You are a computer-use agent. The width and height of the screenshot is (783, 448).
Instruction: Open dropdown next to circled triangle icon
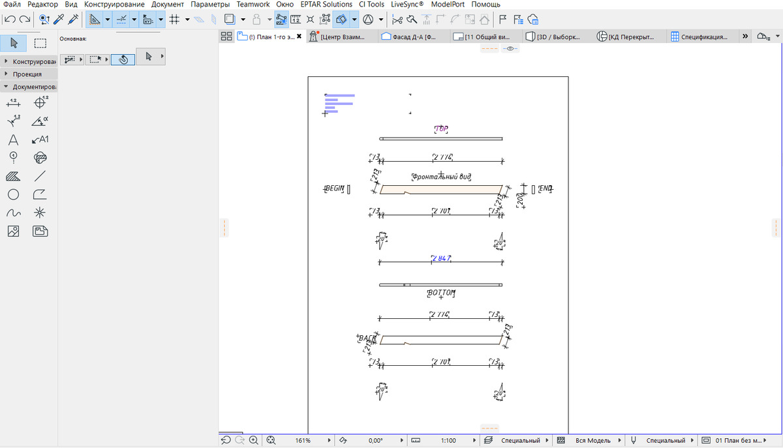(x=381, y=20)
